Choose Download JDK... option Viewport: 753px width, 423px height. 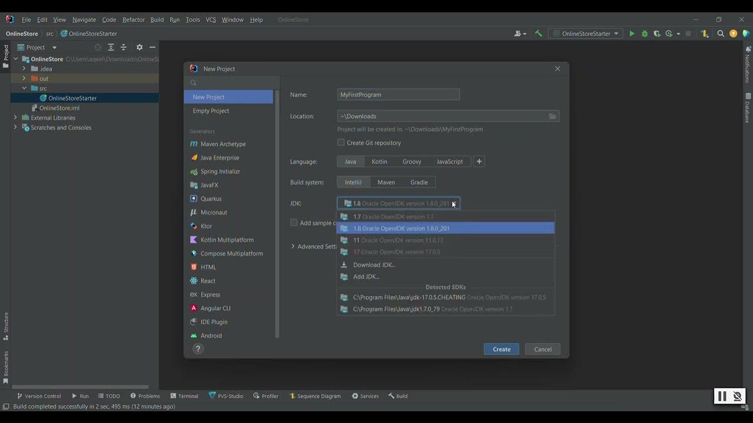pyautogui.click(x=445, y=265)
